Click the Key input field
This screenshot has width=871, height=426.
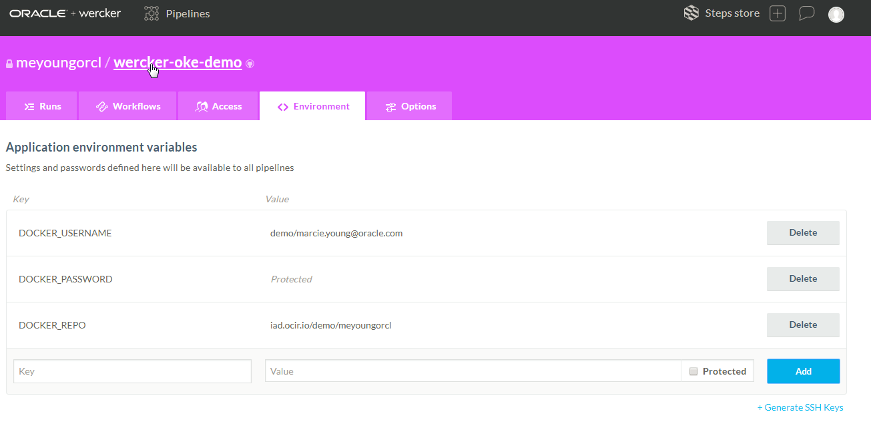(x=133, y=371)
